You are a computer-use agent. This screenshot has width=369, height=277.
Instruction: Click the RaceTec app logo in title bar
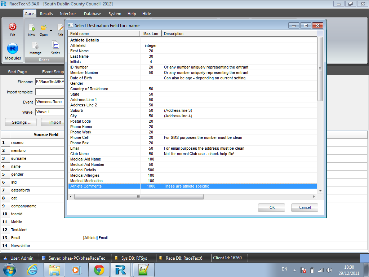[x=4, y=4]
